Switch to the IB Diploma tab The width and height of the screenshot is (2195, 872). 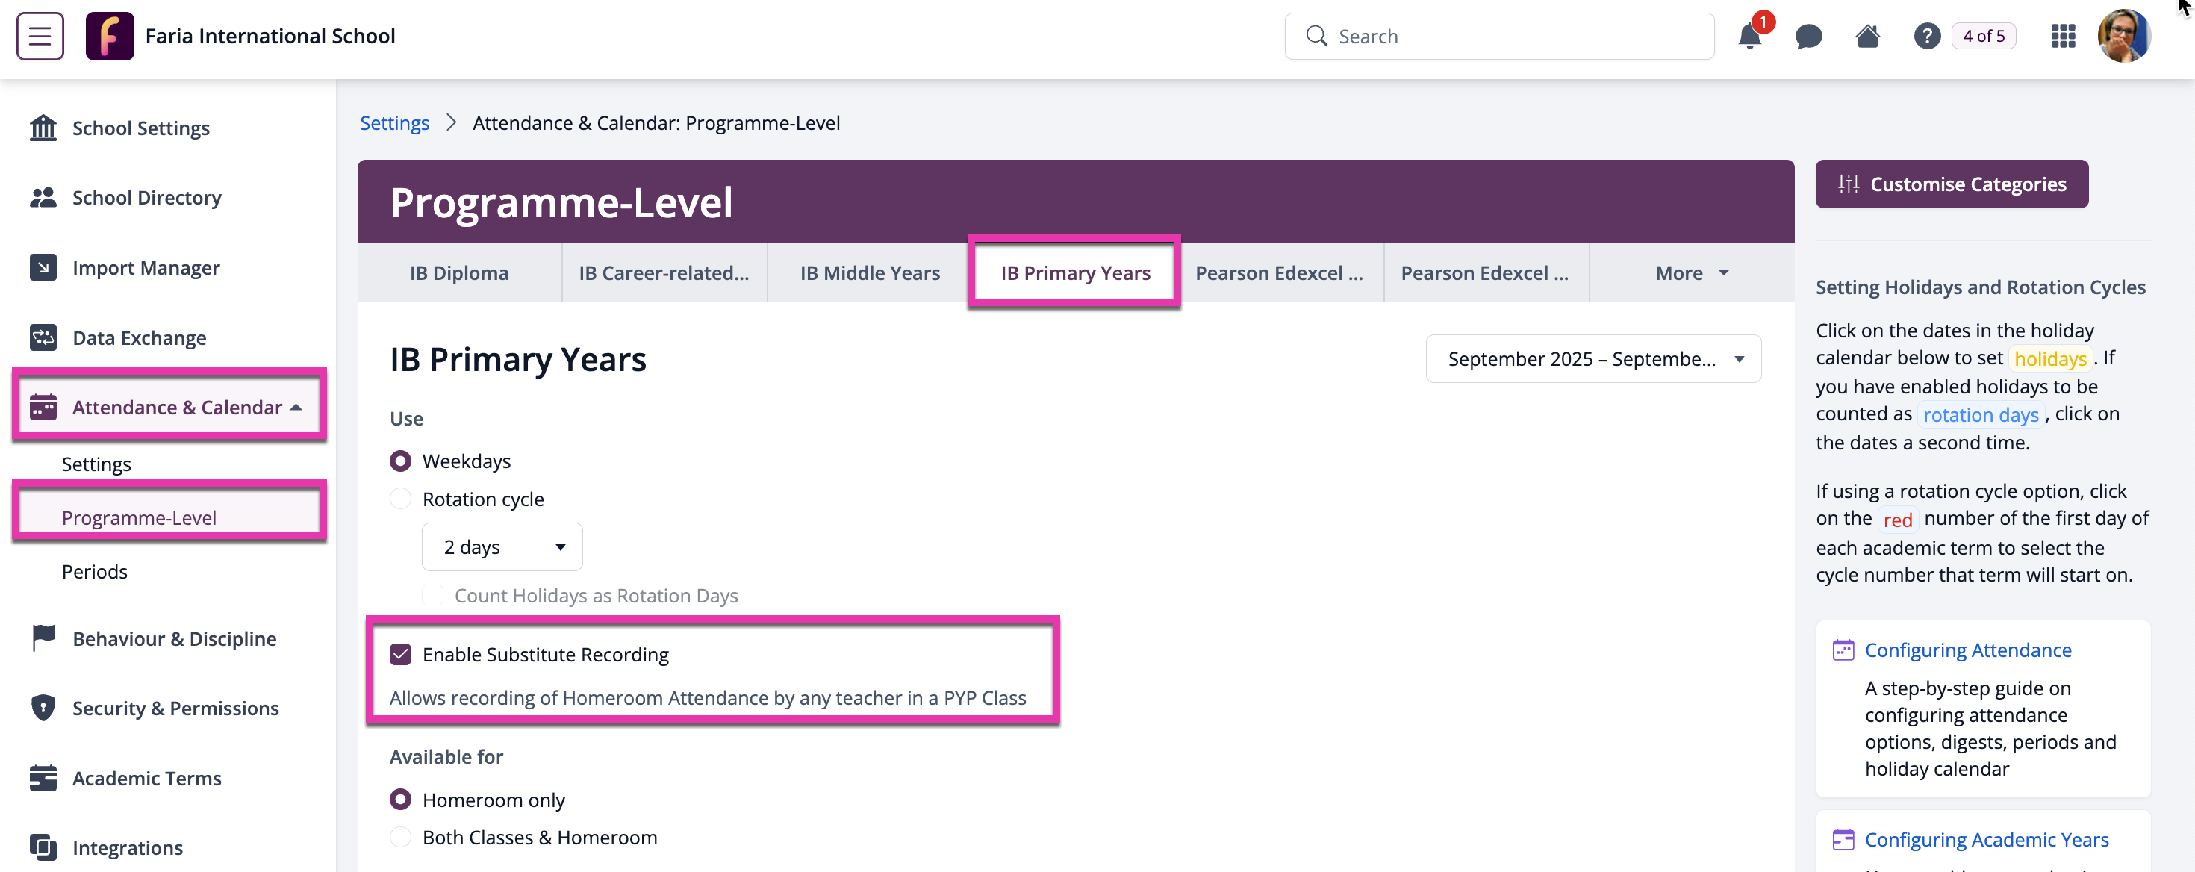point(458,272)
